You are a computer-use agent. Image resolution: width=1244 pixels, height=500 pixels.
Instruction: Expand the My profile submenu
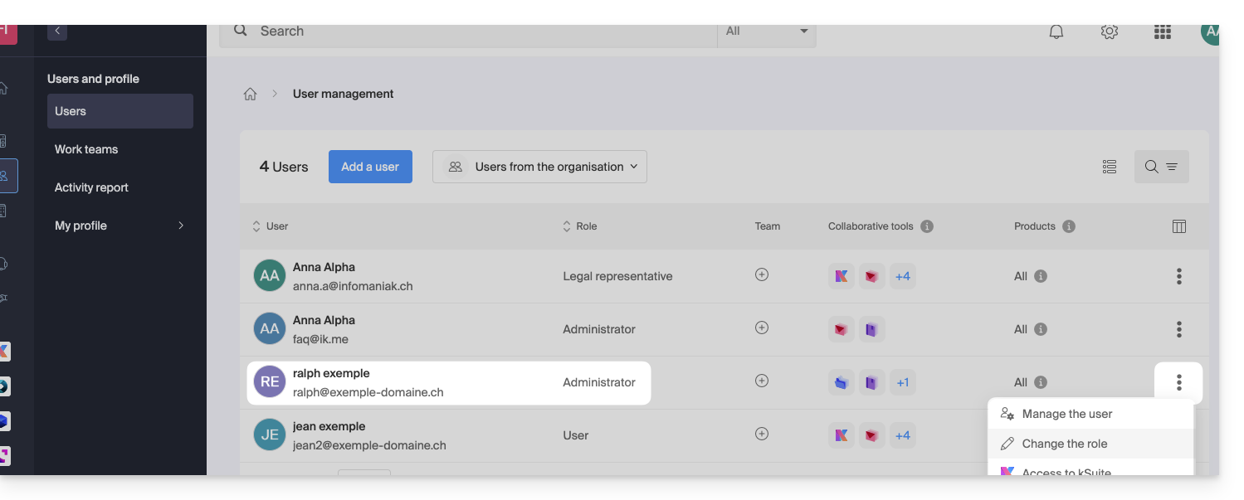coord(180,226)
